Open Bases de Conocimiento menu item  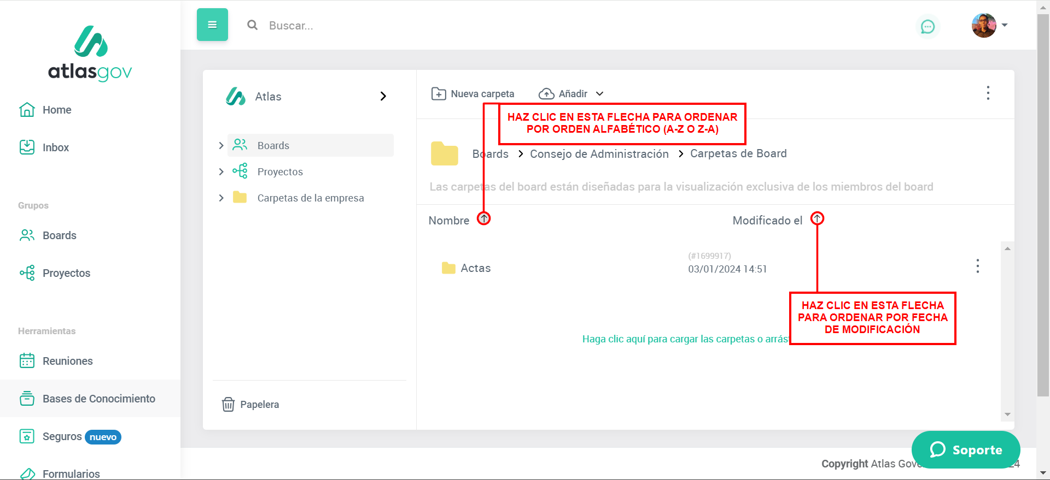(x=98, y=399)
